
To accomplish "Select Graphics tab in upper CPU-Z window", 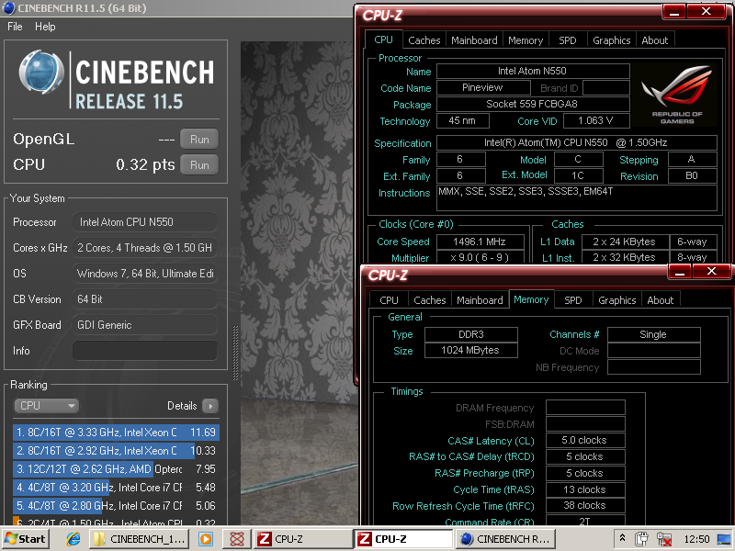I will 611,40.
